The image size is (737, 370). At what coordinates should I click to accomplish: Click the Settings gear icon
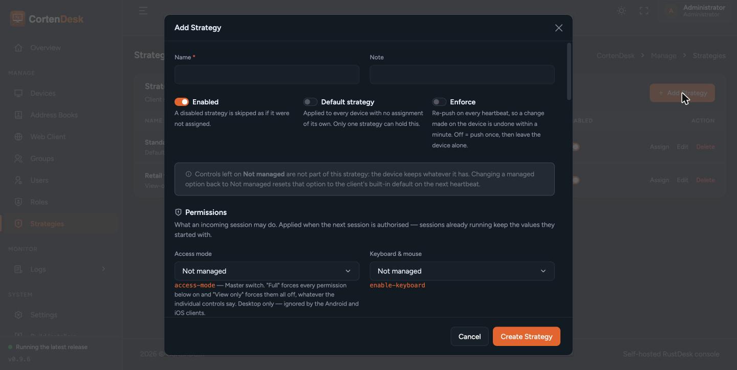[x=18, y=315]
